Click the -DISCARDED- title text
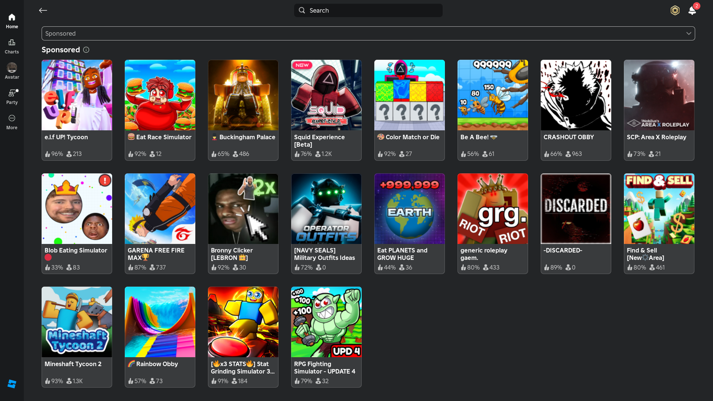The height and width of the screenshot is (401, 713). [563, 250]
